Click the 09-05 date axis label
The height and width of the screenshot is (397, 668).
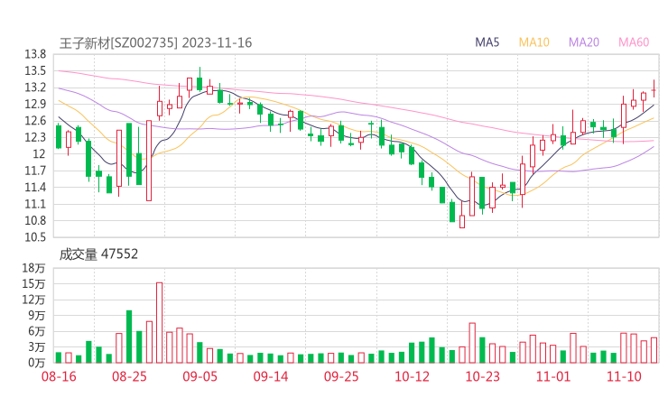point(199,376)
